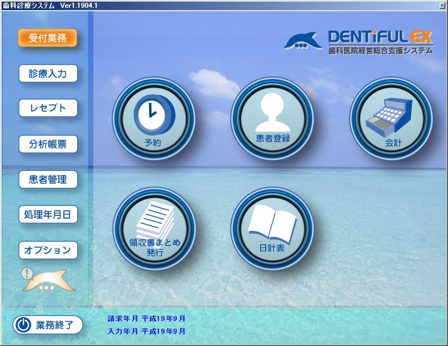Click the dolphin notification icon with exclamation mark
Image resolution: width=448 pixels, height=346 pixels.
click(x=47, y=280)
